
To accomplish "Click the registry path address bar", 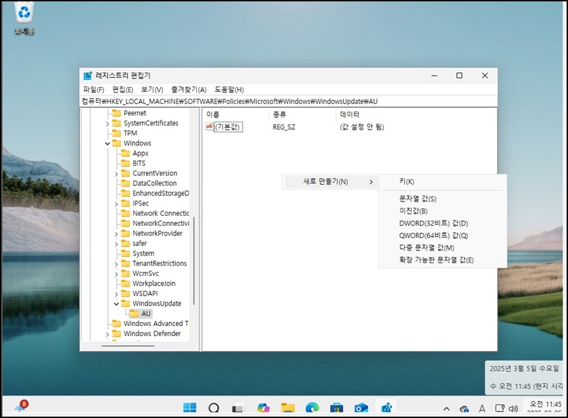I will coord(288,101).
